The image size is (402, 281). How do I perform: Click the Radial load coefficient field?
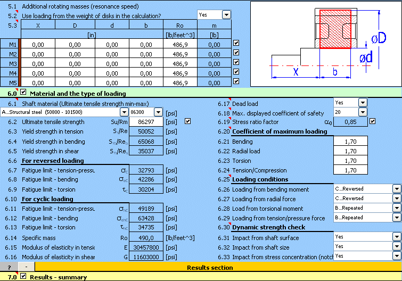[x=350, y=151]
